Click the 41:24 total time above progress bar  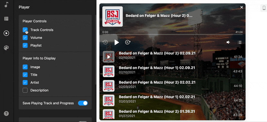tap(239, 32)
